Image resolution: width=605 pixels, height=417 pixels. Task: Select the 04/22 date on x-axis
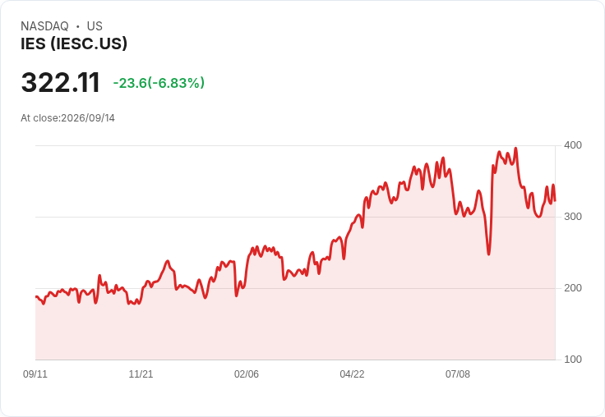coord(352,374)
